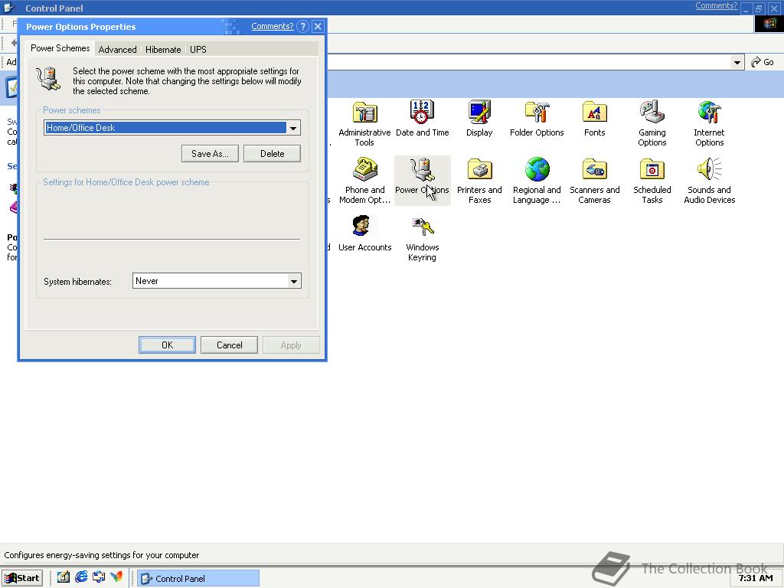
Task: Switch to the Power Schemes tab
Action: pos(60,48)
